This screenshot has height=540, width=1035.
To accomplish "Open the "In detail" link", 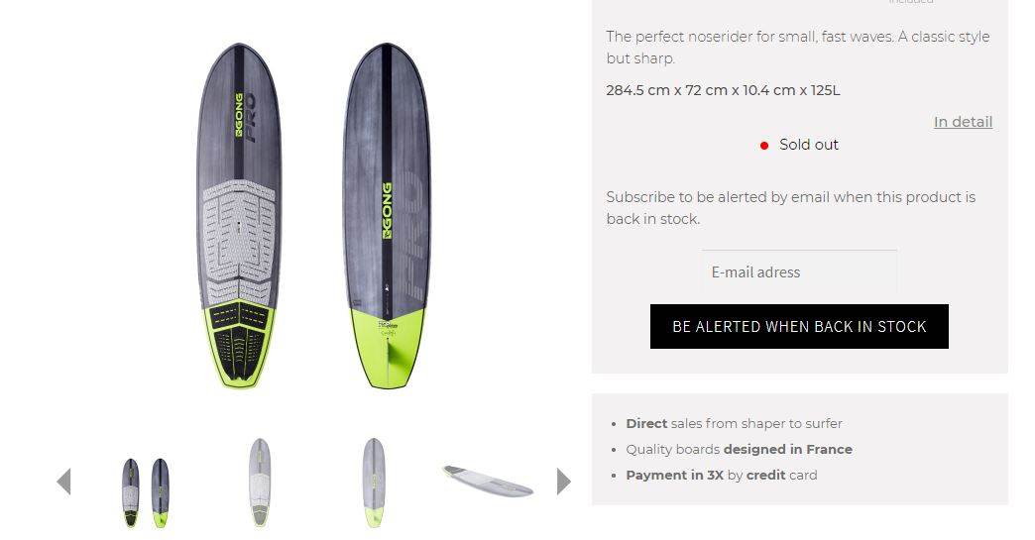I will [x=963, y=122].
